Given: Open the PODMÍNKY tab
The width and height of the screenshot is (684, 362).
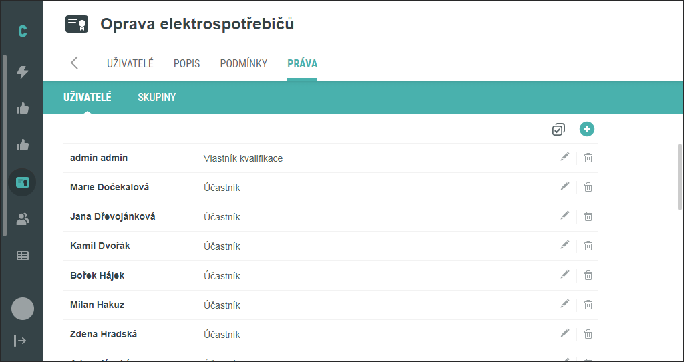Looking at the screenshot, I should 243,63.
